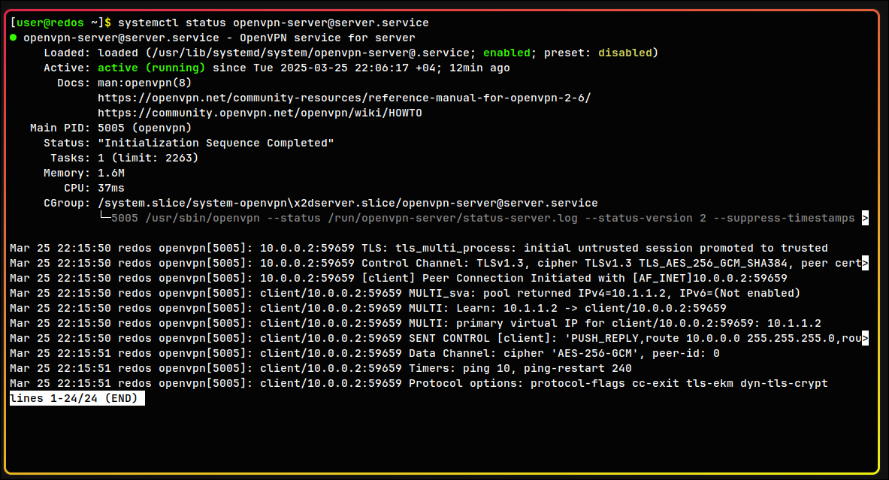
Task: Click the tree branch glyph before PID 5005
Action: (x=104, y=218)
